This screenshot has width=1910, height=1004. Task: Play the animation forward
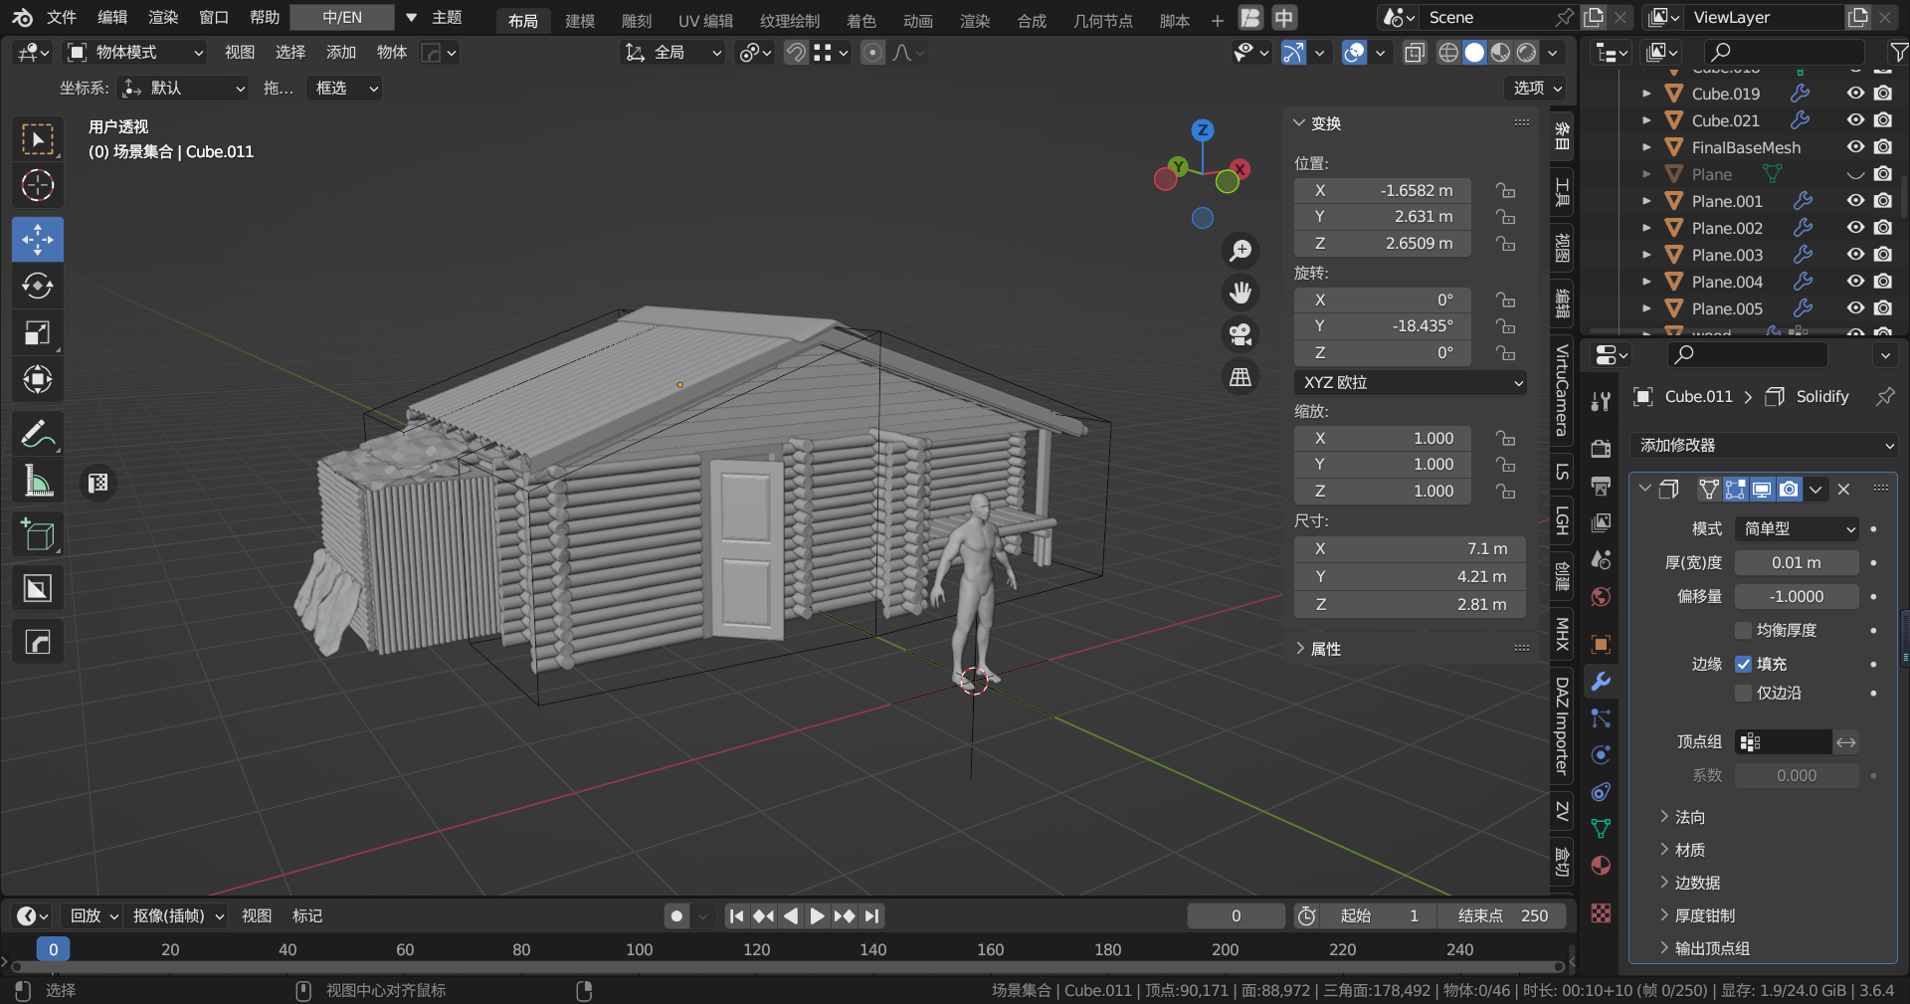818,915
